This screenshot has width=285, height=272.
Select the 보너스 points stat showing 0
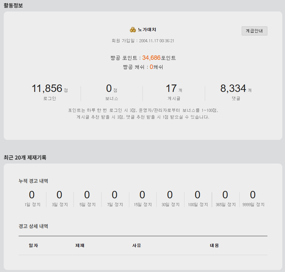point(109,89)
